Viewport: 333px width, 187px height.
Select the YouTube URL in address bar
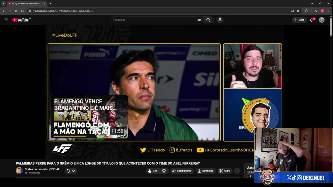[63, 11]
